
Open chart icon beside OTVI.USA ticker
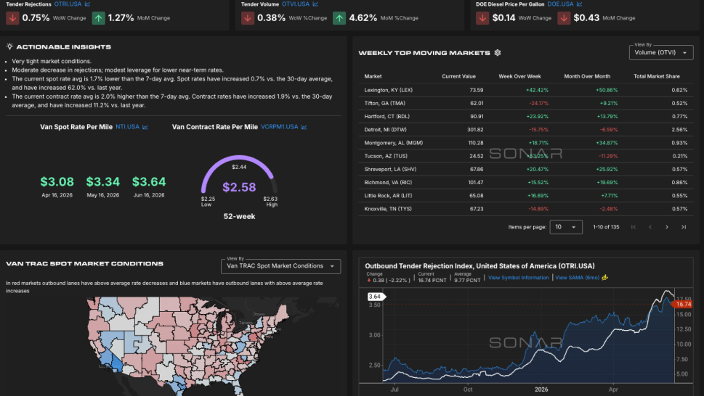315,4
